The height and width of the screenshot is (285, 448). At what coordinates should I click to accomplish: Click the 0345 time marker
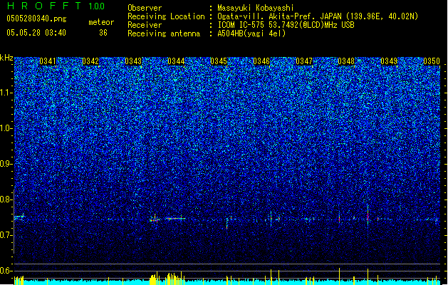tap(219, 61)
